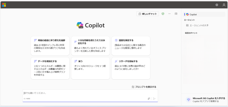
Task: Attach a file with the paperclip icon
Action: click(149, 98)
